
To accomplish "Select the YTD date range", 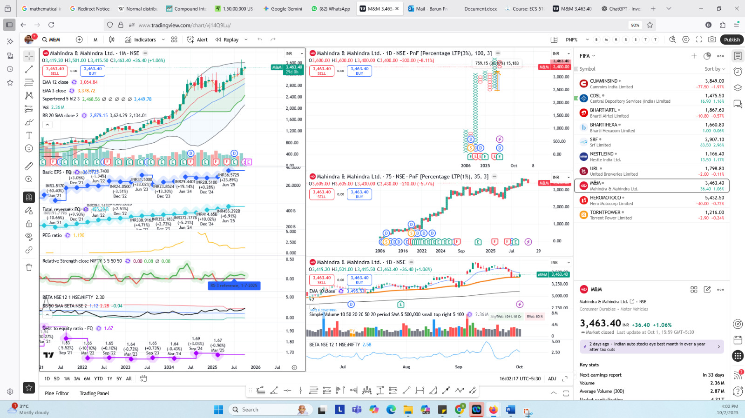I will [x=98, y=378].
